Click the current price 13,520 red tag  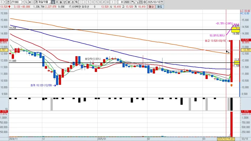[x=245, y=40]
